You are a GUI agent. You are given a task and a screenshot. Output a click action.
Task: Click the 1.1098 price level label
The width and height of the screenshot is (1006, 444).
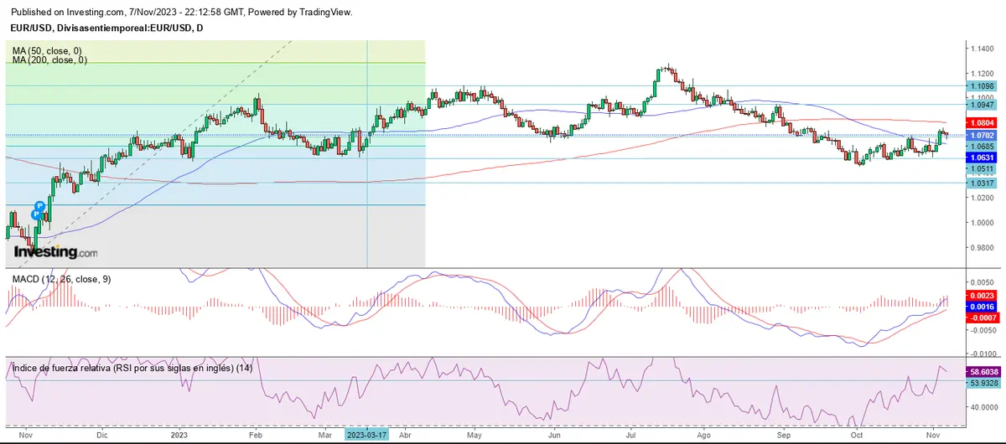pos(982,85)
